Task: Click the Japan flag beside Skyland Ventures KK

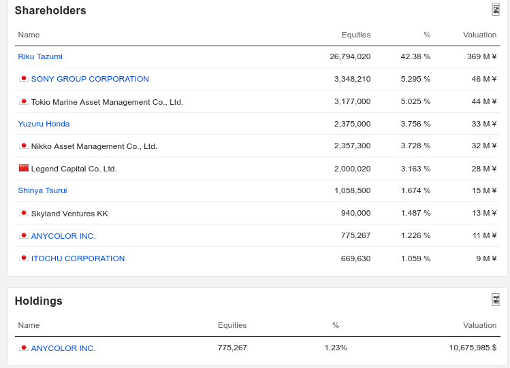Action: [x=23, y=213]
